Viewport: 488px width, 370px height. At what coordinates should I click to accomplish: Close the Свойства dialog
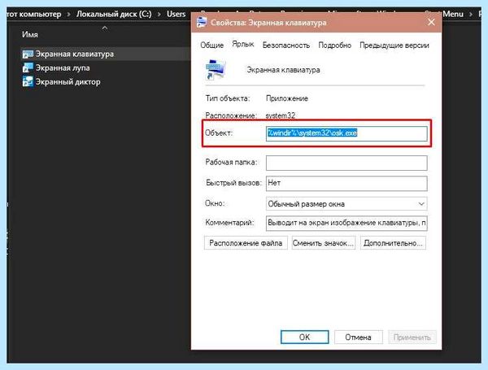coord(431,22)
